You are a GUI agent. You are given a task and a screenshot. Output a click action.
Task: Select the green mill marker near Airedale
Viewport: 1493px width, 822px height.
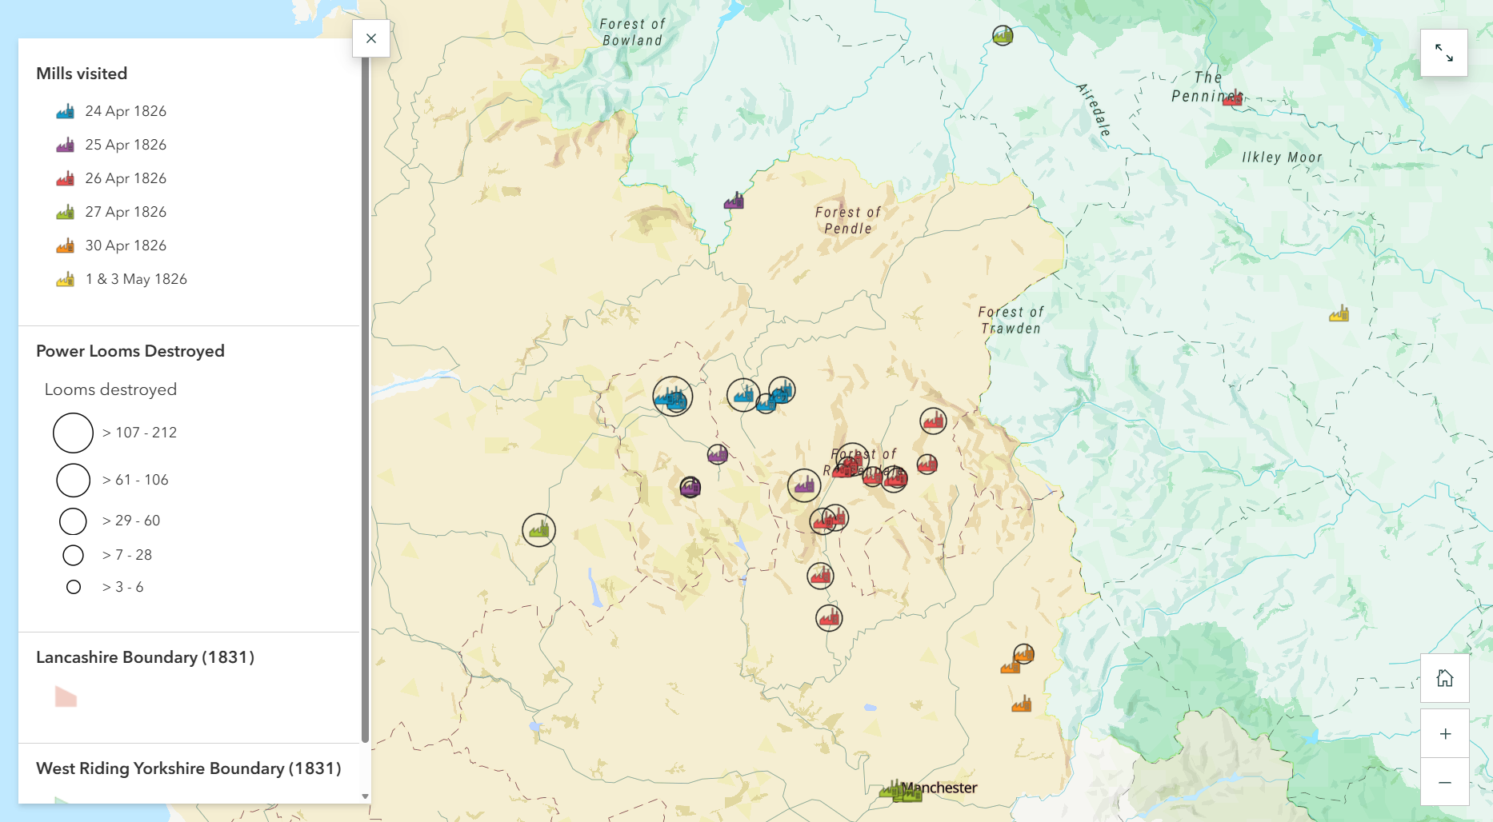1003,35
